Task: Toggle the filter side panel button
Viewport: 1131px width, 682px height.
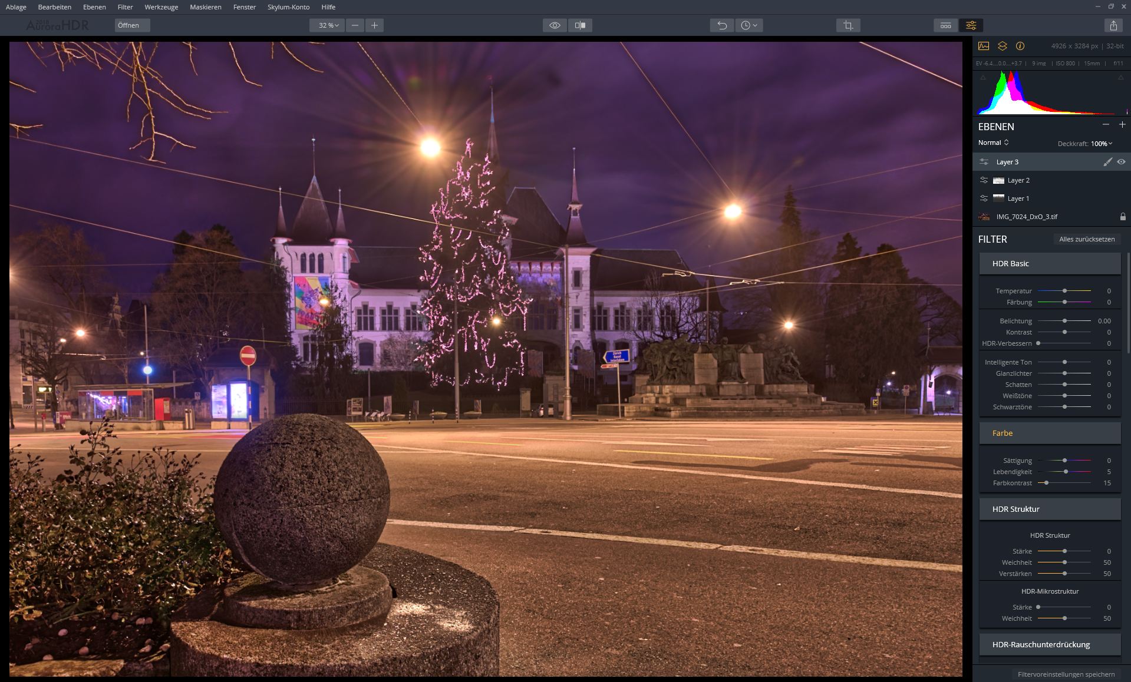Action: pyautogui.click(x=971, y=25)
